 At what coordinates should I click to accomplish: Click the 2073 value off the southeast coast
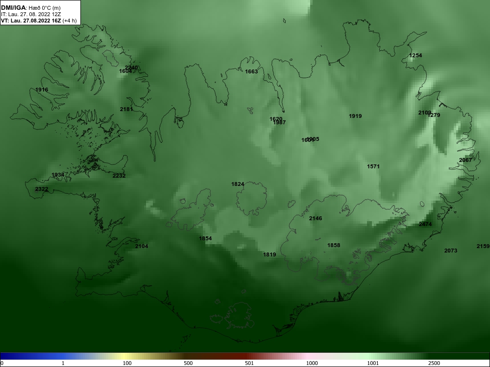pyautogui.click(x=451, y=251)
